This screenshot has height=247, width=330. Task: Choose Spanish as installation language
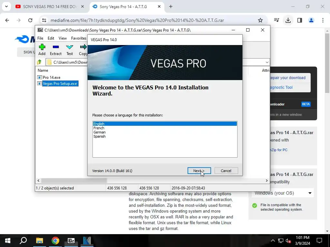165,136
